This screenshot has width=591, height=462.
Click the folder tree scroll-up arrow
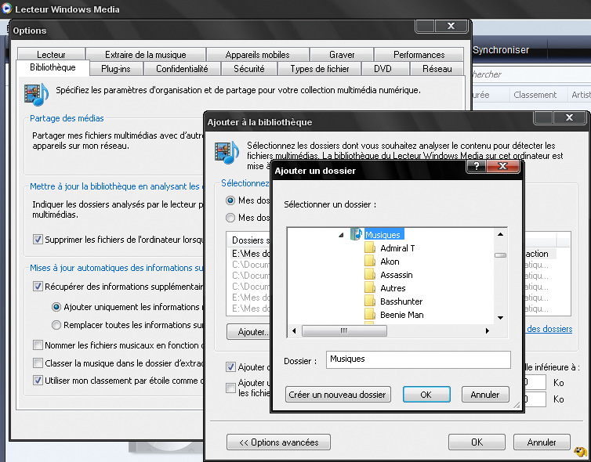point(500,234)
